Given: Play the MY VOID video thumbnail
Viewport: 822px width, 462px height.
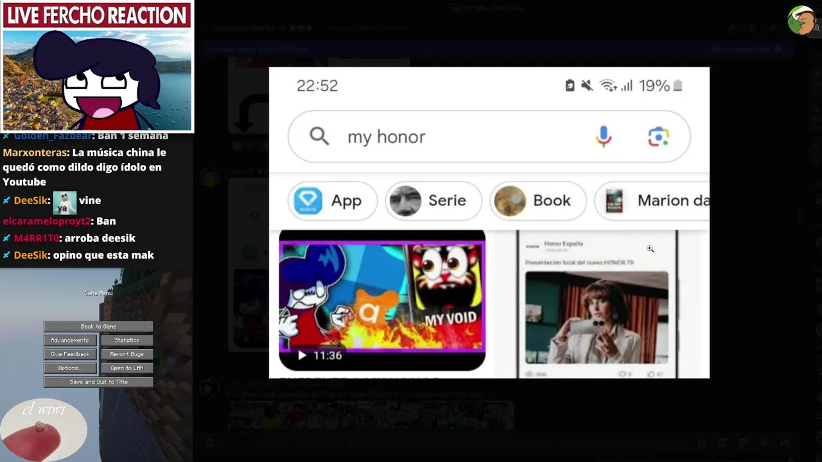Looking at the screenshot, I should (382, 300).
